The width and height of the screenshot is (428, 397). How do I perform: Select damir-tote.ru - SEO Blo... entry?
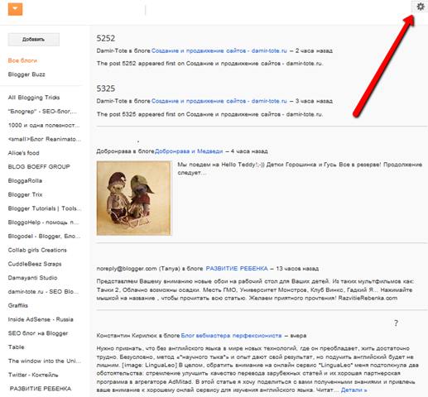(43, 292)
